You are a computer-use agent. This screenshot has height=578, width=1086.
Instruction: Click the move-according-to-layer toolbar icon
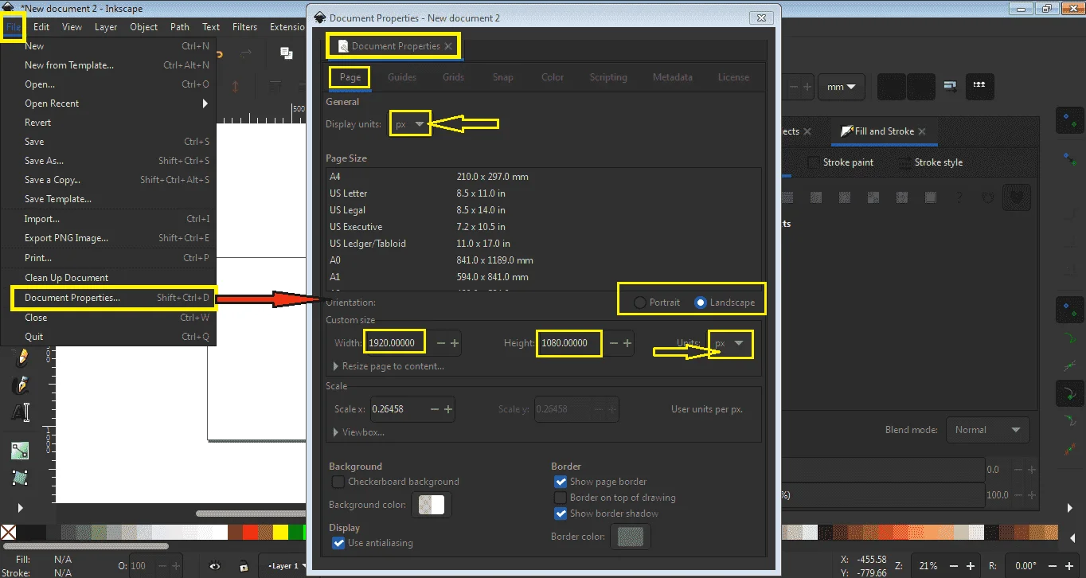click(x=950, y=86)
